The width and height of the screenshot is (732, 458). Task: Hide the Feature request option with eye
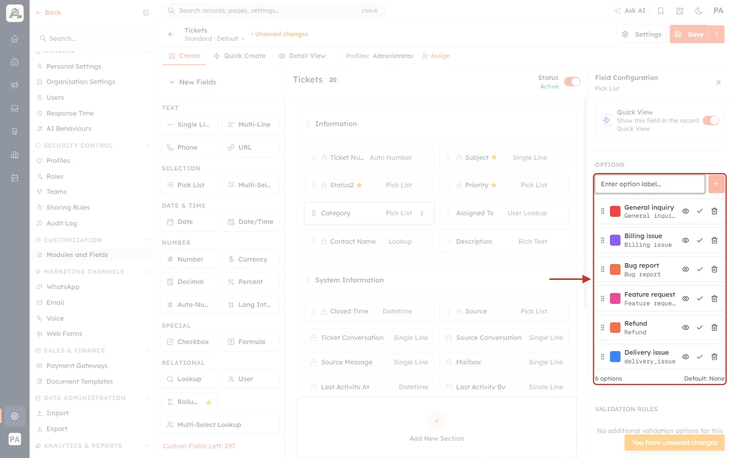click(x=685, y=299)
